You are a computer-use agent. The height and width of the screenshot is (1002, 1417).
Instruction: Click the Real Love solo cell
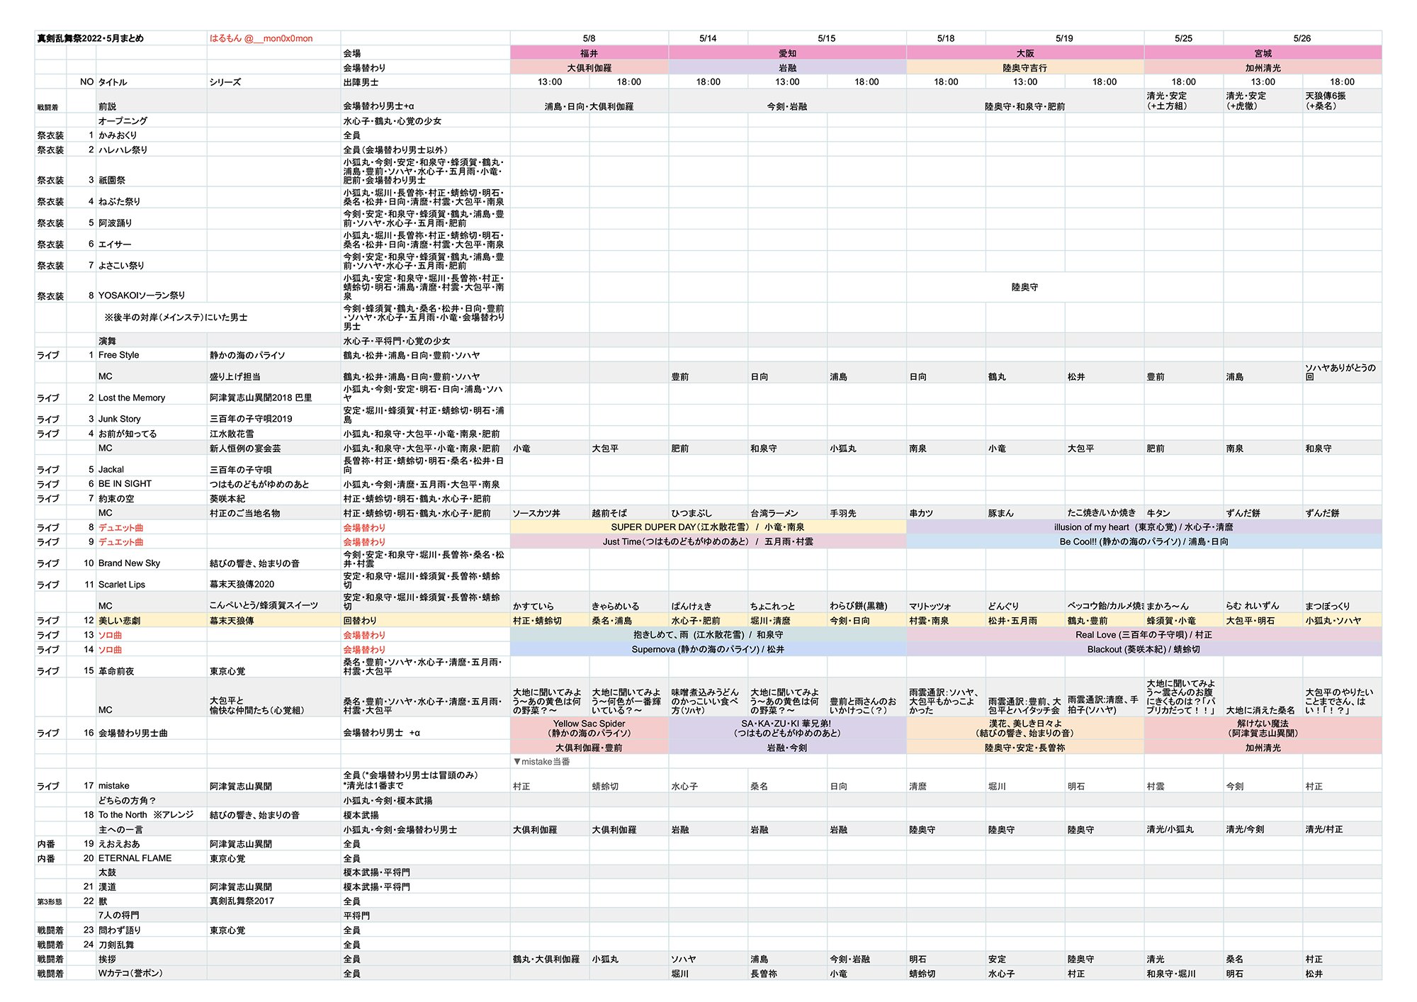click(x=1144, y=635)
